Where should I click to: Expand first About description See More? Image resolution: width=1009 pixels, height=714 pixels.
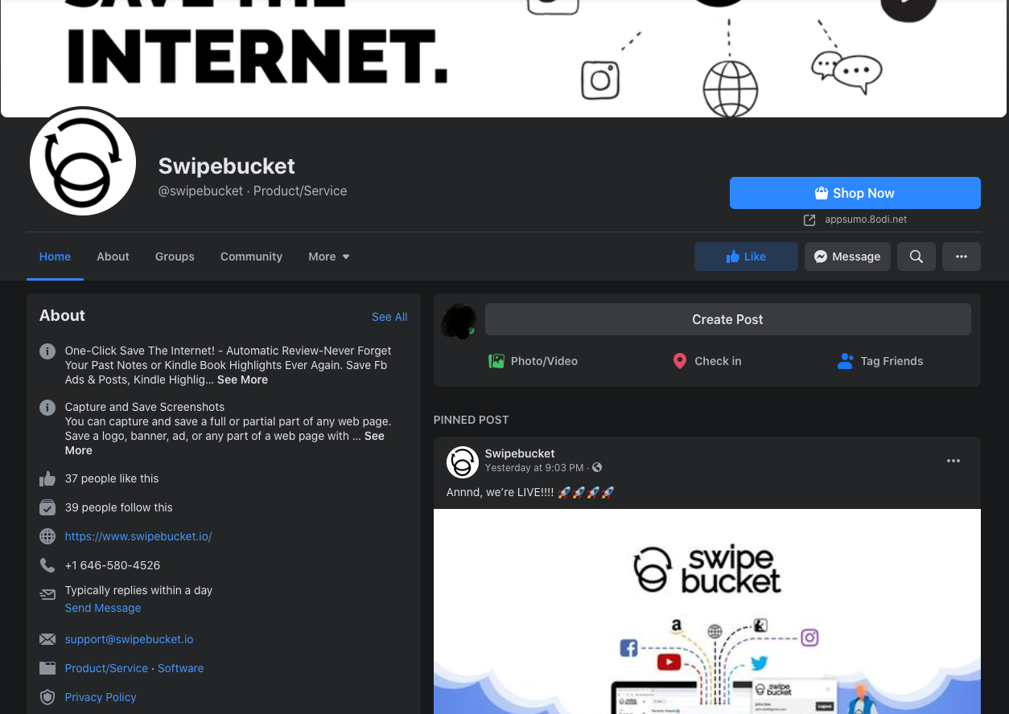click(242, 380)
